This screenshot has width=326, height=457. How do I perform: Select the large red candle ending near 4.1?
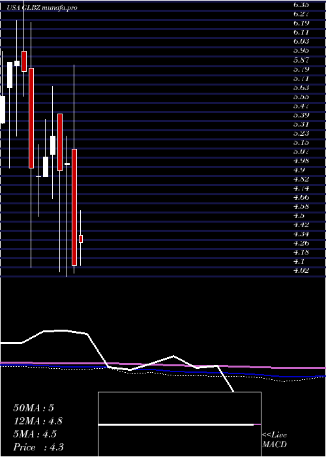coord(74,207)
